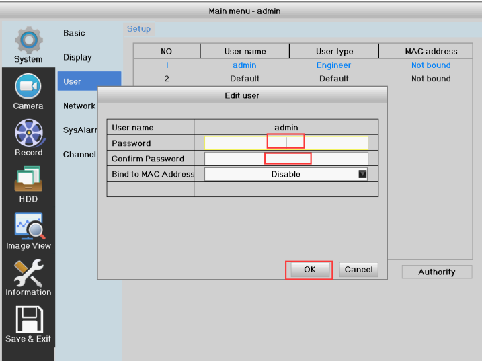The image size is (482, 361).
Task: Click the Main menu - admin title
Action: (245, 11)
